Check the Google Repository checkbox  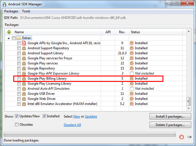[x=19, y=69]
